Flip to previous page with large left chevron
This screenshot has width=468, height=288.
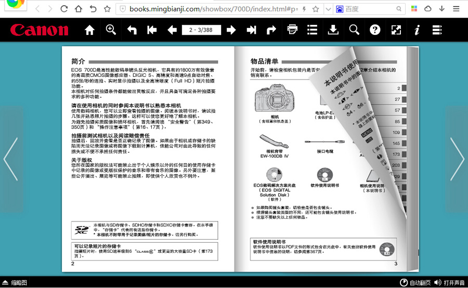[11, 159]
